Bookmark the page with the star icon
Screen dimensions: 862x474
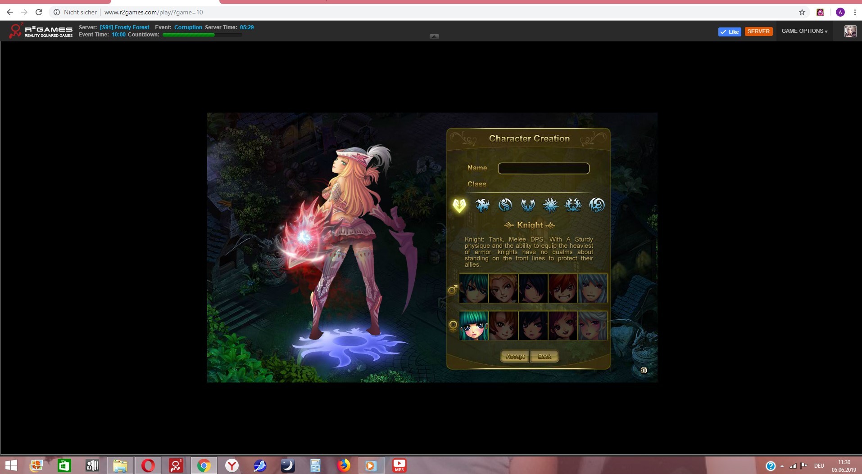(x=802, y=12)
